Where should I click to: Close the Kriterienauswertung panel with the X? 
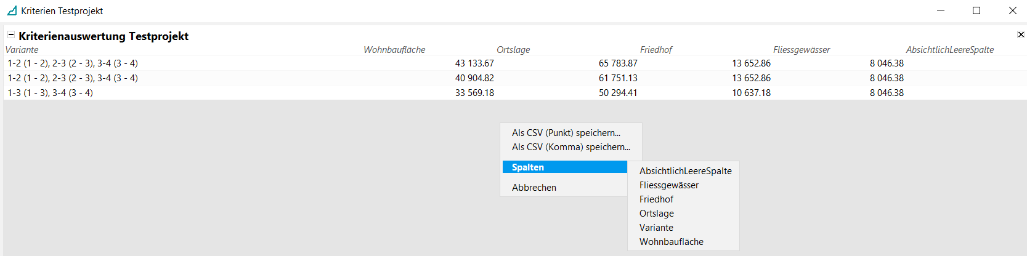click(1021, 34)
